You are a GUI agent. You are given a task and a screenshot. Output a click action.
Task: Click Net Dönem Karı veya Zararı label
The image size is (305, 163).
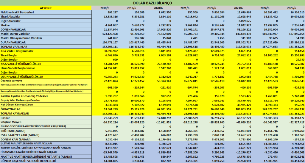[x=17, y=104]
